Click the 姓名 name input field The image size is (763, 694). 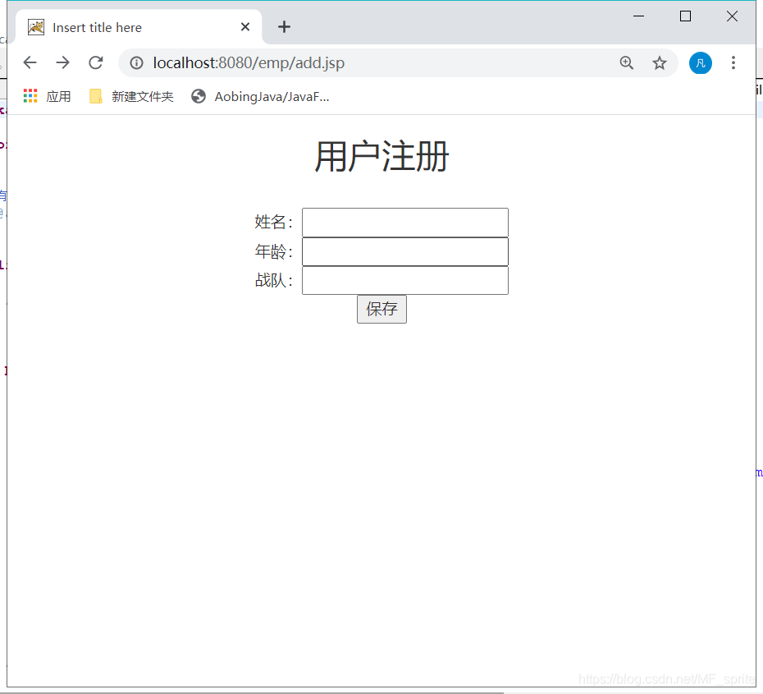(x=404, y=222)
